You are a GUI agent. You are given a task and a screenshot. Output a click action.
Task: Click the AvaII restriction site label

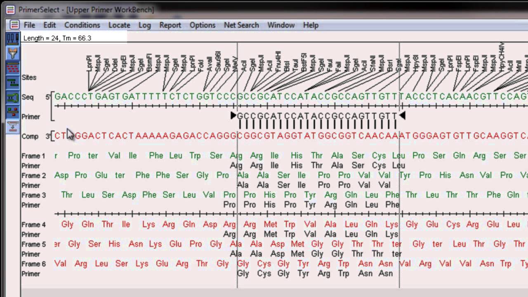coord(210,64)
